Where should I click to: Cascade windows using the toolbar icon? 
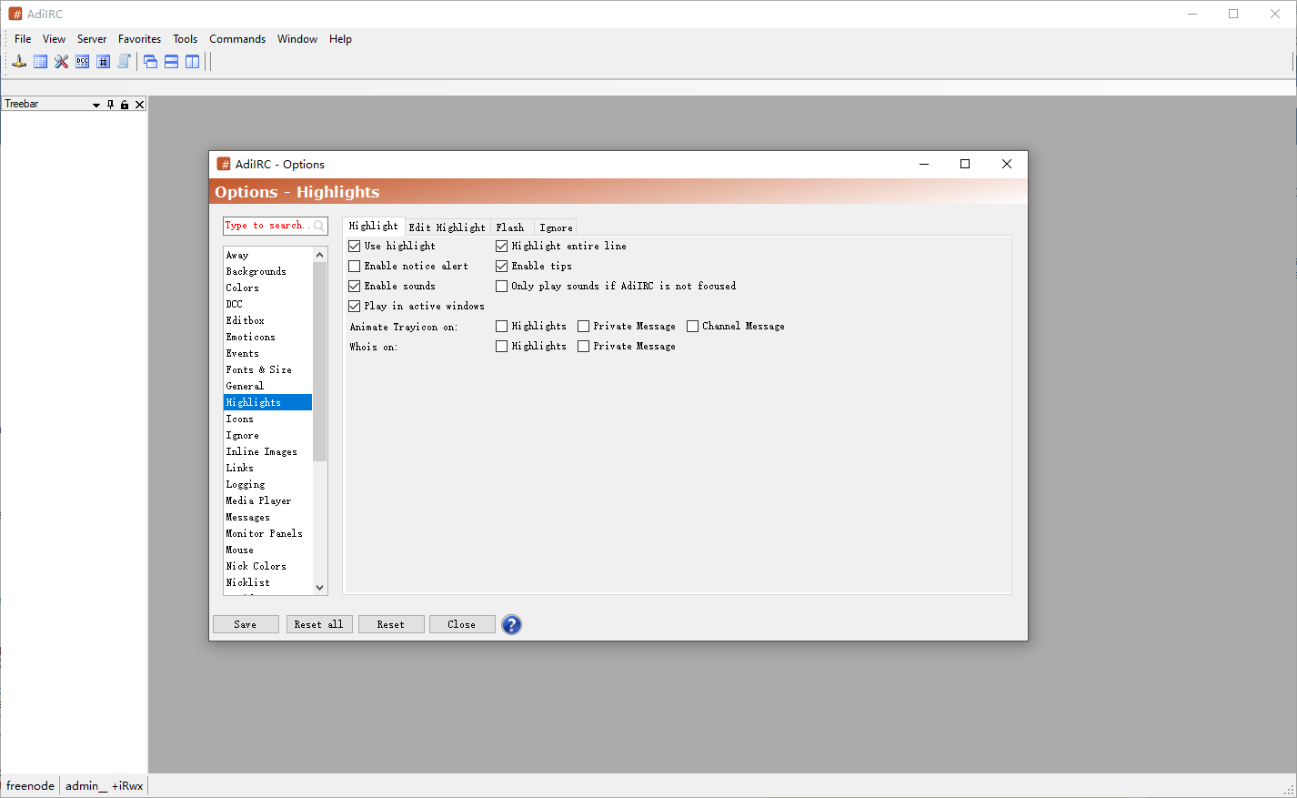tap(151, 62)
